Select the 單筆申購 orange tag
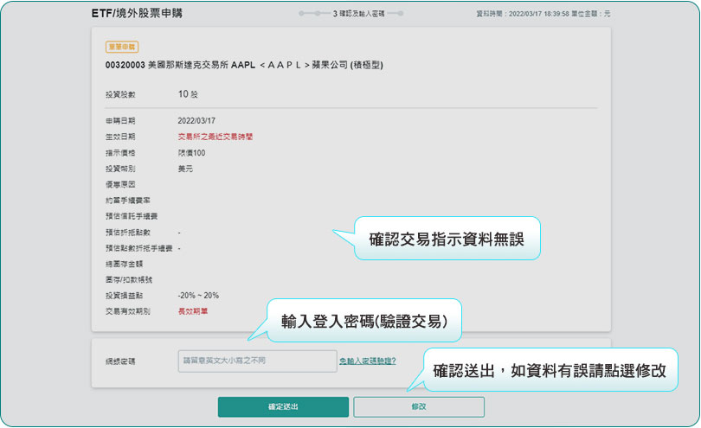Viewport: 701px width, 428px height. [122, 47]
